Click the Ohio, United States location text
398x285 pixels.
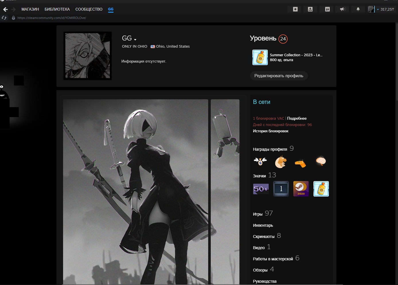(173, 46)
